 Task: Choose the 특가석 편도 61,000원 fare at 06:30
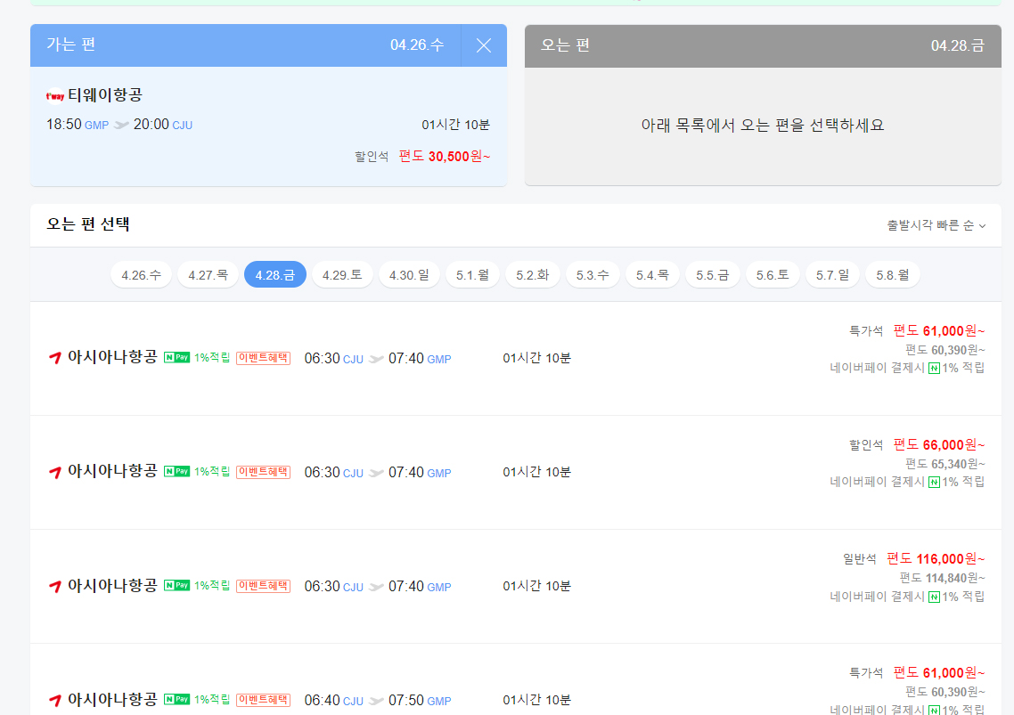(938, 331)
